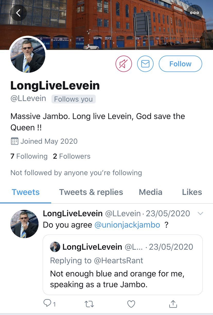Expand the tweet options chevron
The height and width of the screenshot is (315, 213).
[200, 213]
